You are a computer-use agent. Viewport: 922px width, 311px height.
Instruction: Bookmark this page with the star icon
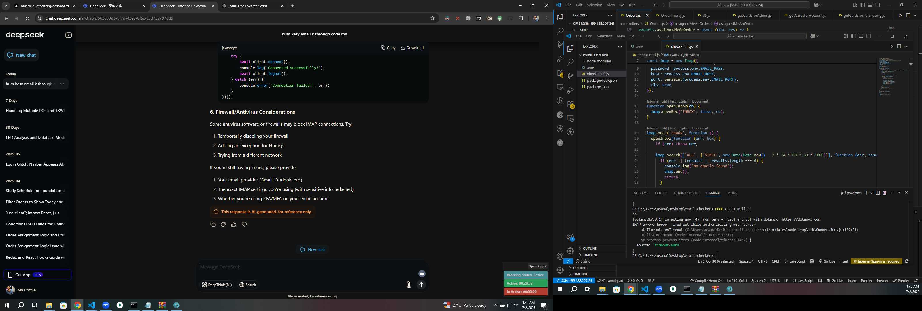point(433,18)
